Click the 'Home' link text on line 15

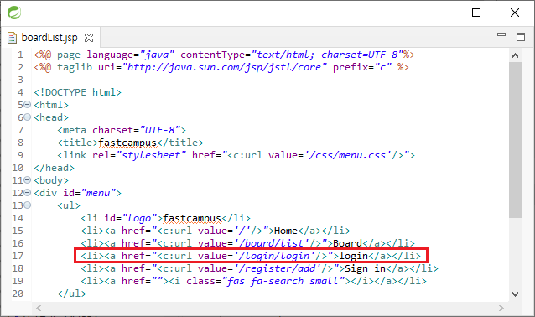[x=286, y=231]
